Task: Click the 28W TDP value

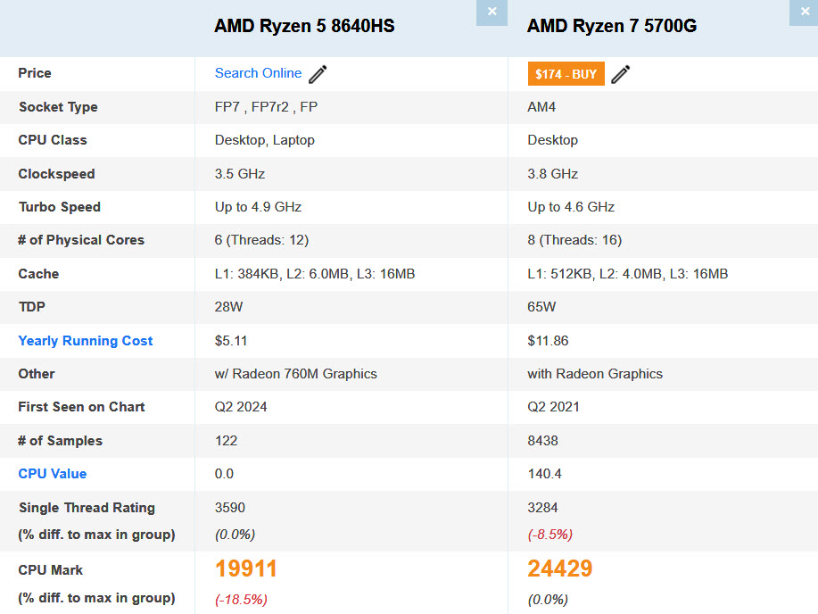Action: pyautogui.click(x=230, y=307)
